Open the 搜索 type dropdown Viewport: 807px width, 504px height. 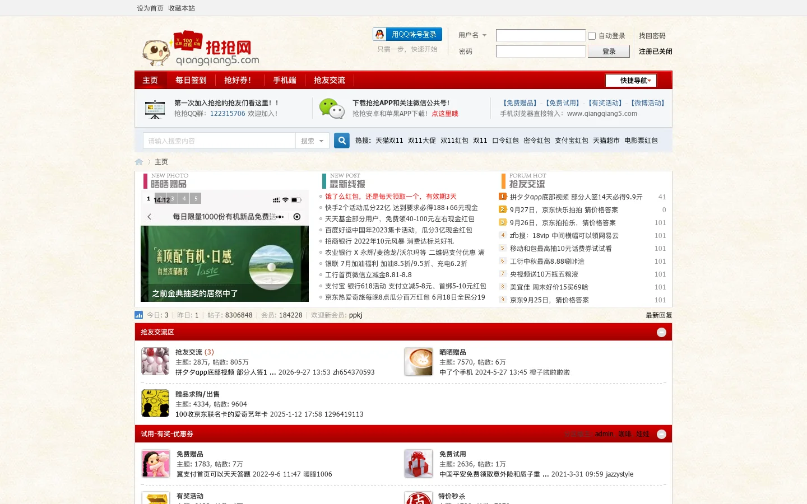pyautogui.click(x=312, y=141)
